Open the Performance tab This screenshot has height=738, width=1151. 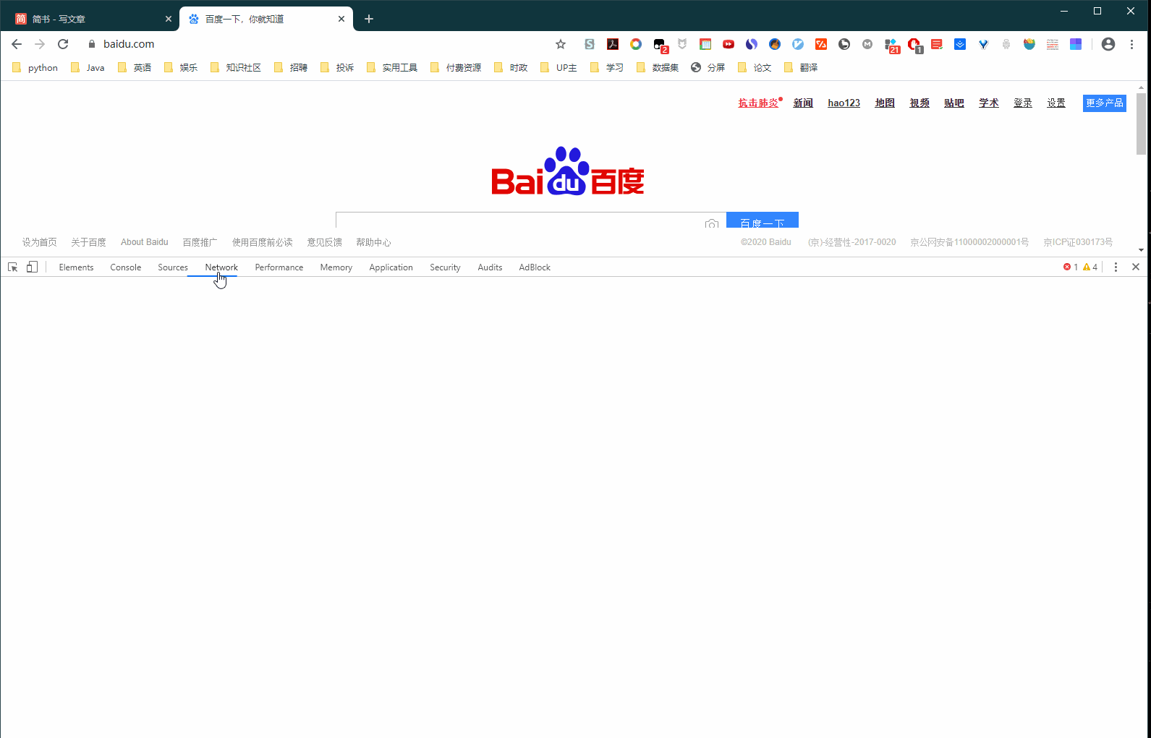coord(279,267)
